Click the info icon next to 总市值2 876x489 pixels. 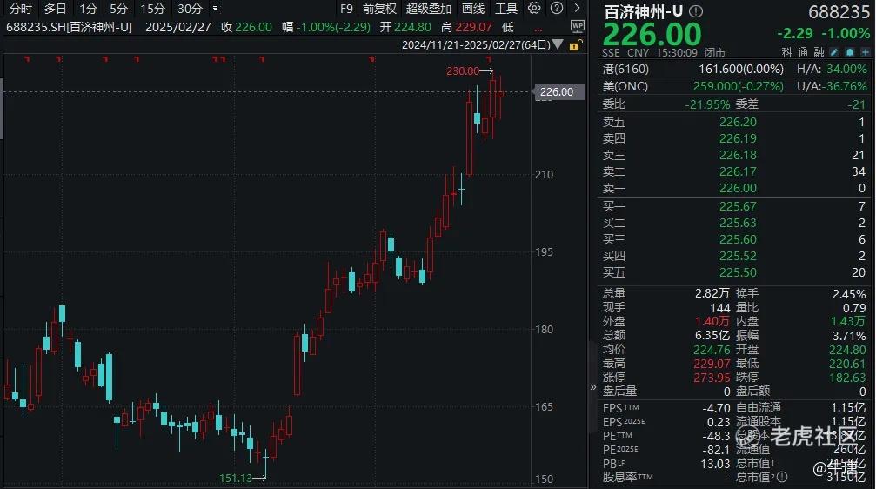click(x=782, y=477)
